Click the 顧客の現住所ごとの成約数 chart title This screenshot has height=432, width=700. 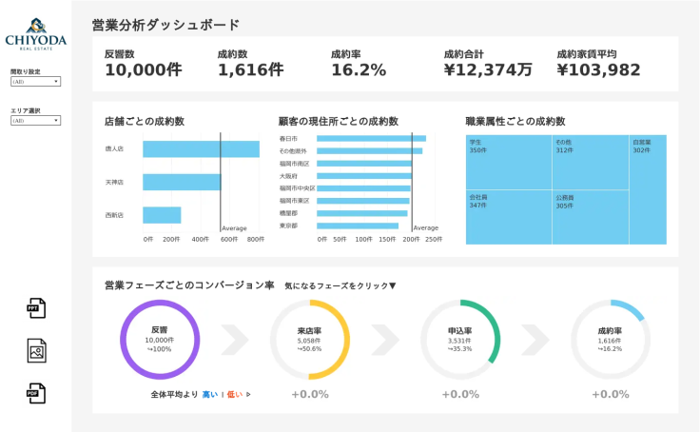(339, 122)
